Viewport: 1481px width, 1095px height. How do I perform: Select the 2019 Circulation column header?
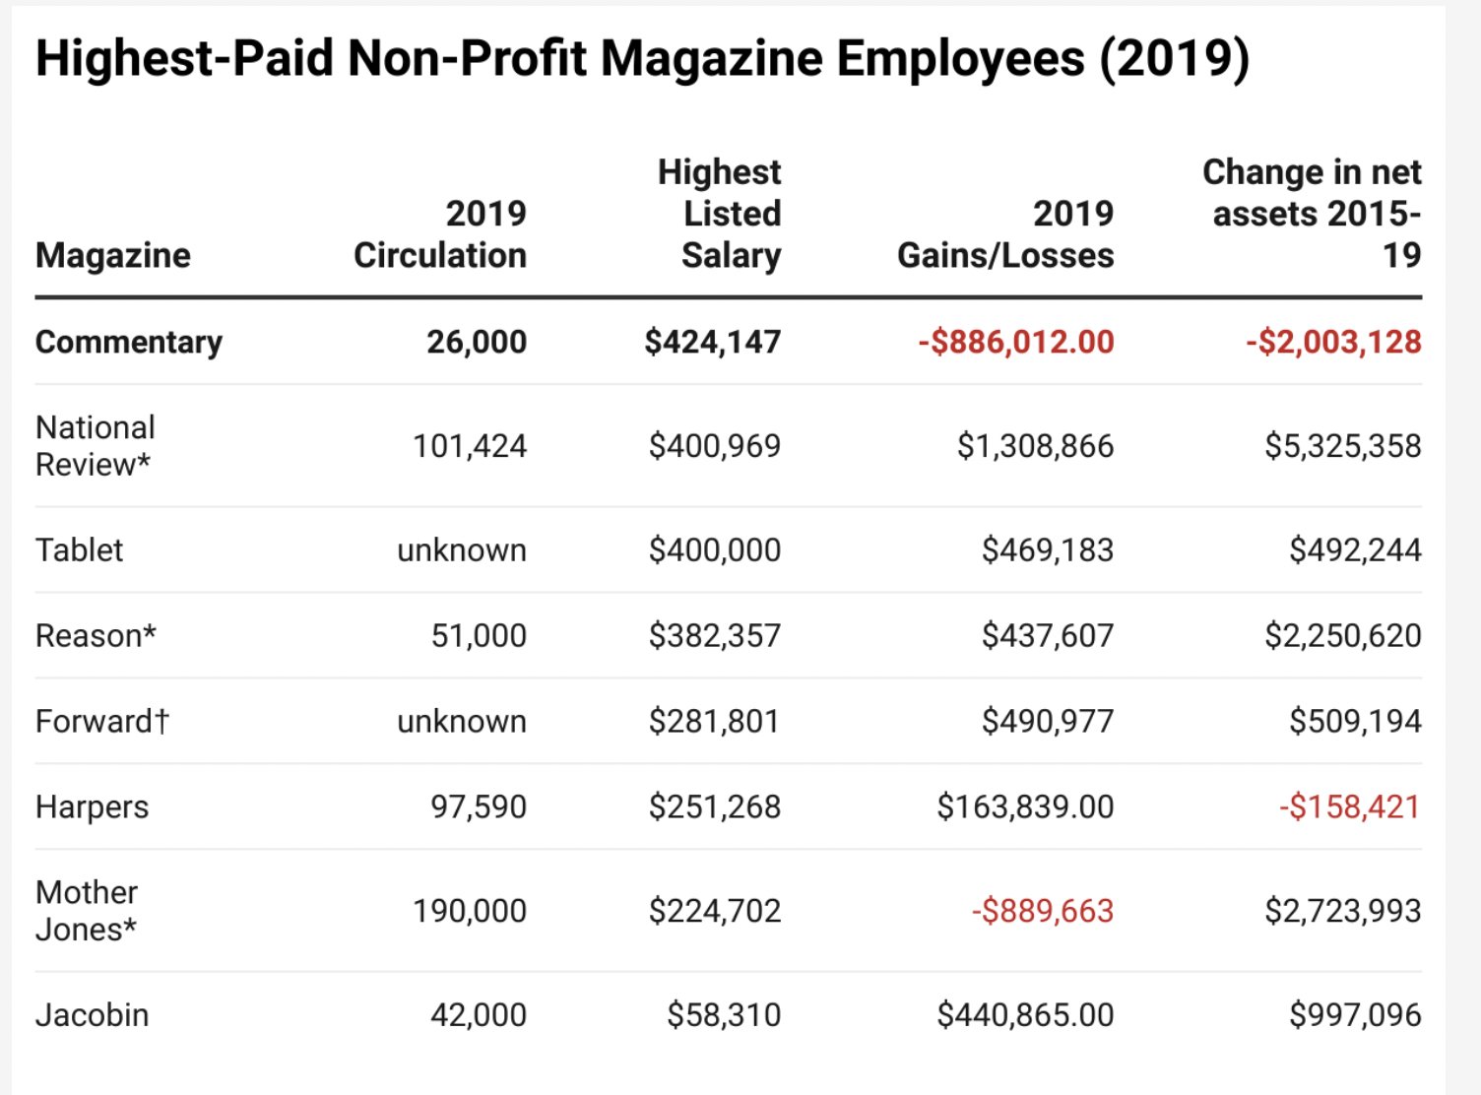click(440, 234)
